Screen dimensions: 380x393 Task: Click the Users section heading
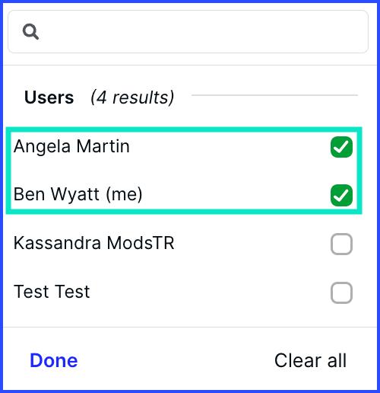[49, 97]
